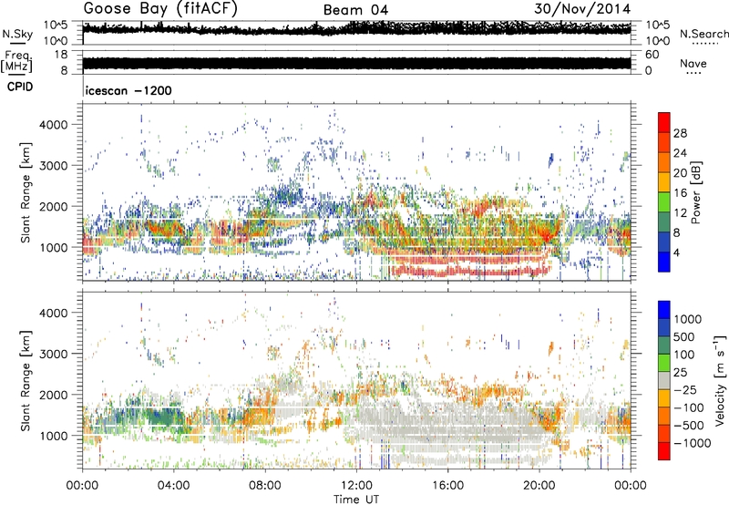This screenshot has height=505, width=729.
Task: Click the date '30/Nov/2014'
Action: point(582,8)
